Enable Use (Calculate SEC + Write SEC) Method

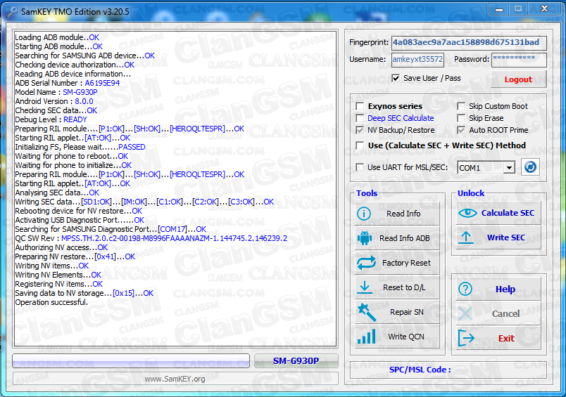(360, 145)
